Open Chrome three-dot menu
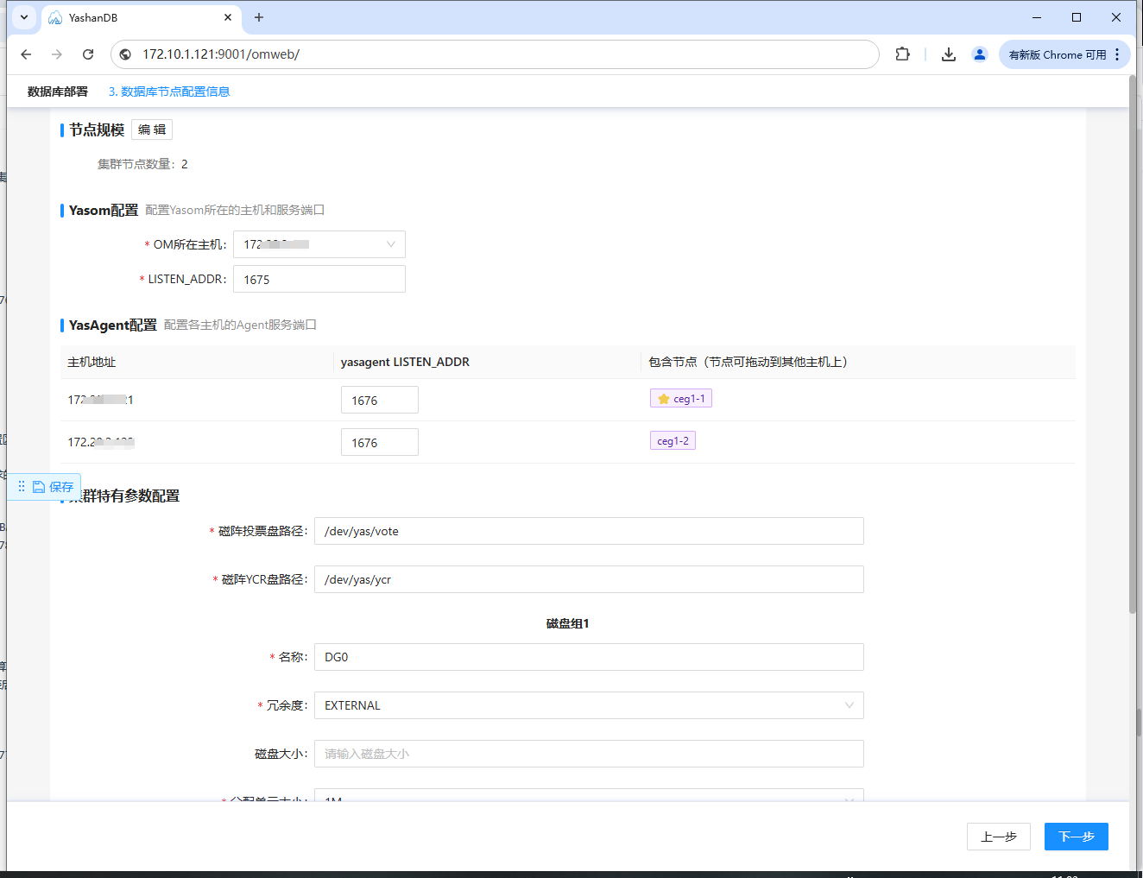The height and width of the screenshot is (878, 1143). (x=1117, y=54)
